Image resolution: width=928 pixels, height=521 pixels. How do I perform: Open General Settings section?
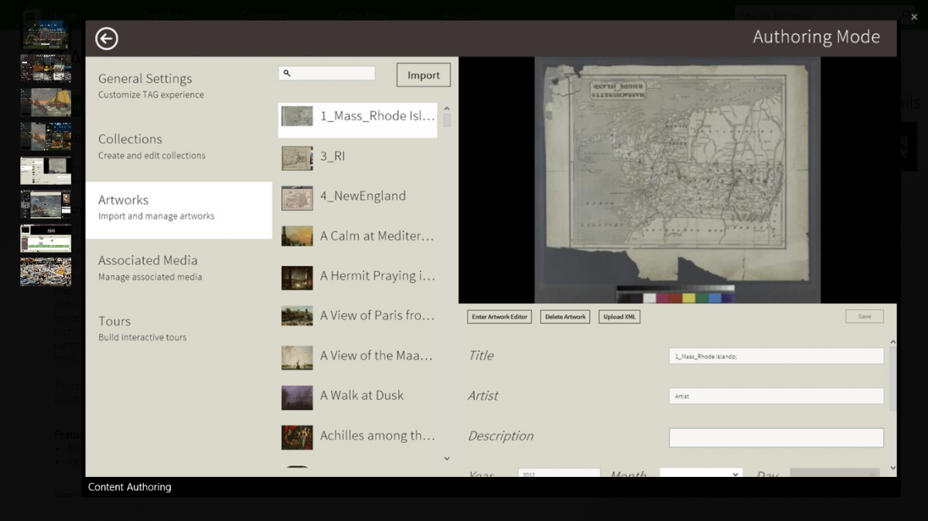[x=179, y=86]
